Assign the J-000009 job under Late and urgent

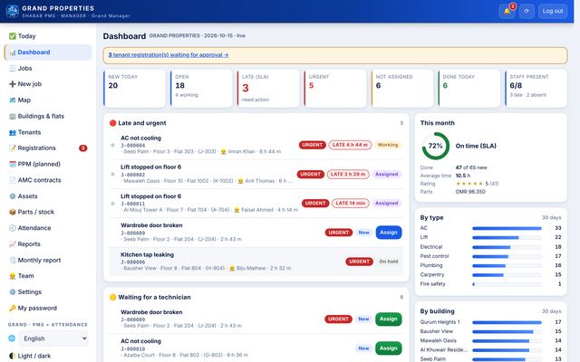coord(389,233)
